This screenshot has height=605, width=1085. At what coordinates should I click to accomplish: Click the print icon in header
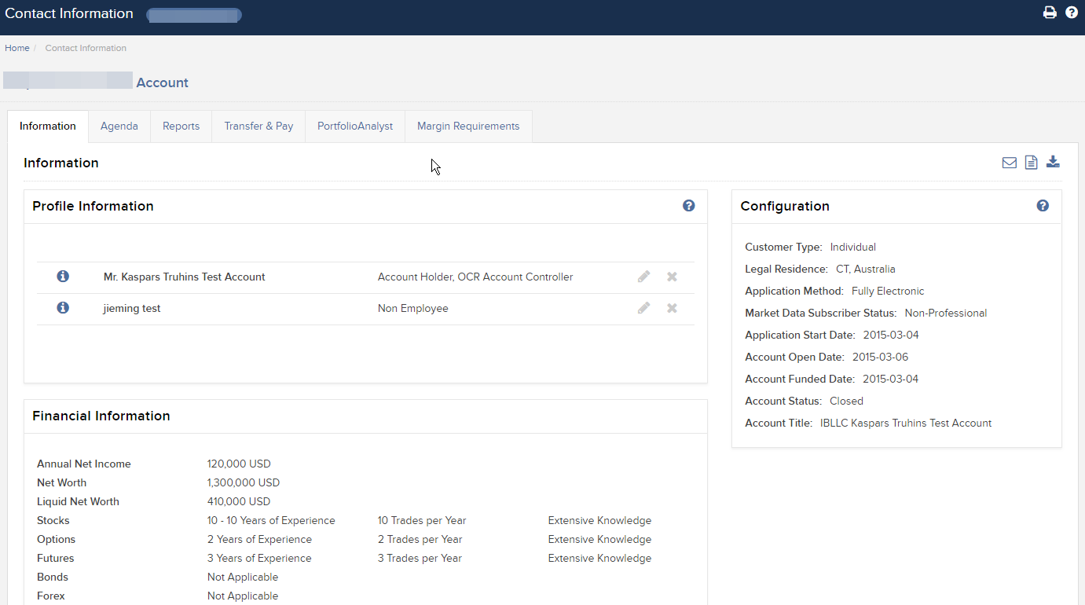(1050, 13)
